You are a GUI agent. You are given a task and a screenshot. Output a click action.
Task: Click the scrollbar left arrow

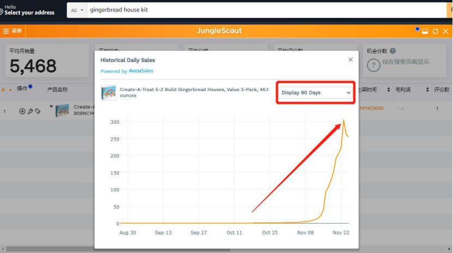[x=3, y=249]
